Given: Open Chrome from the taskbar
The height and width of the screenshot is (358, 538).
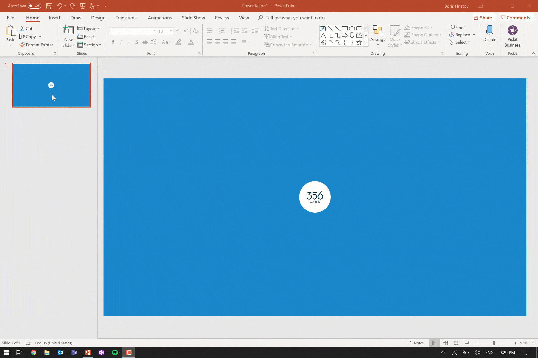Looking at the screenshot, I should pos(33,352).
